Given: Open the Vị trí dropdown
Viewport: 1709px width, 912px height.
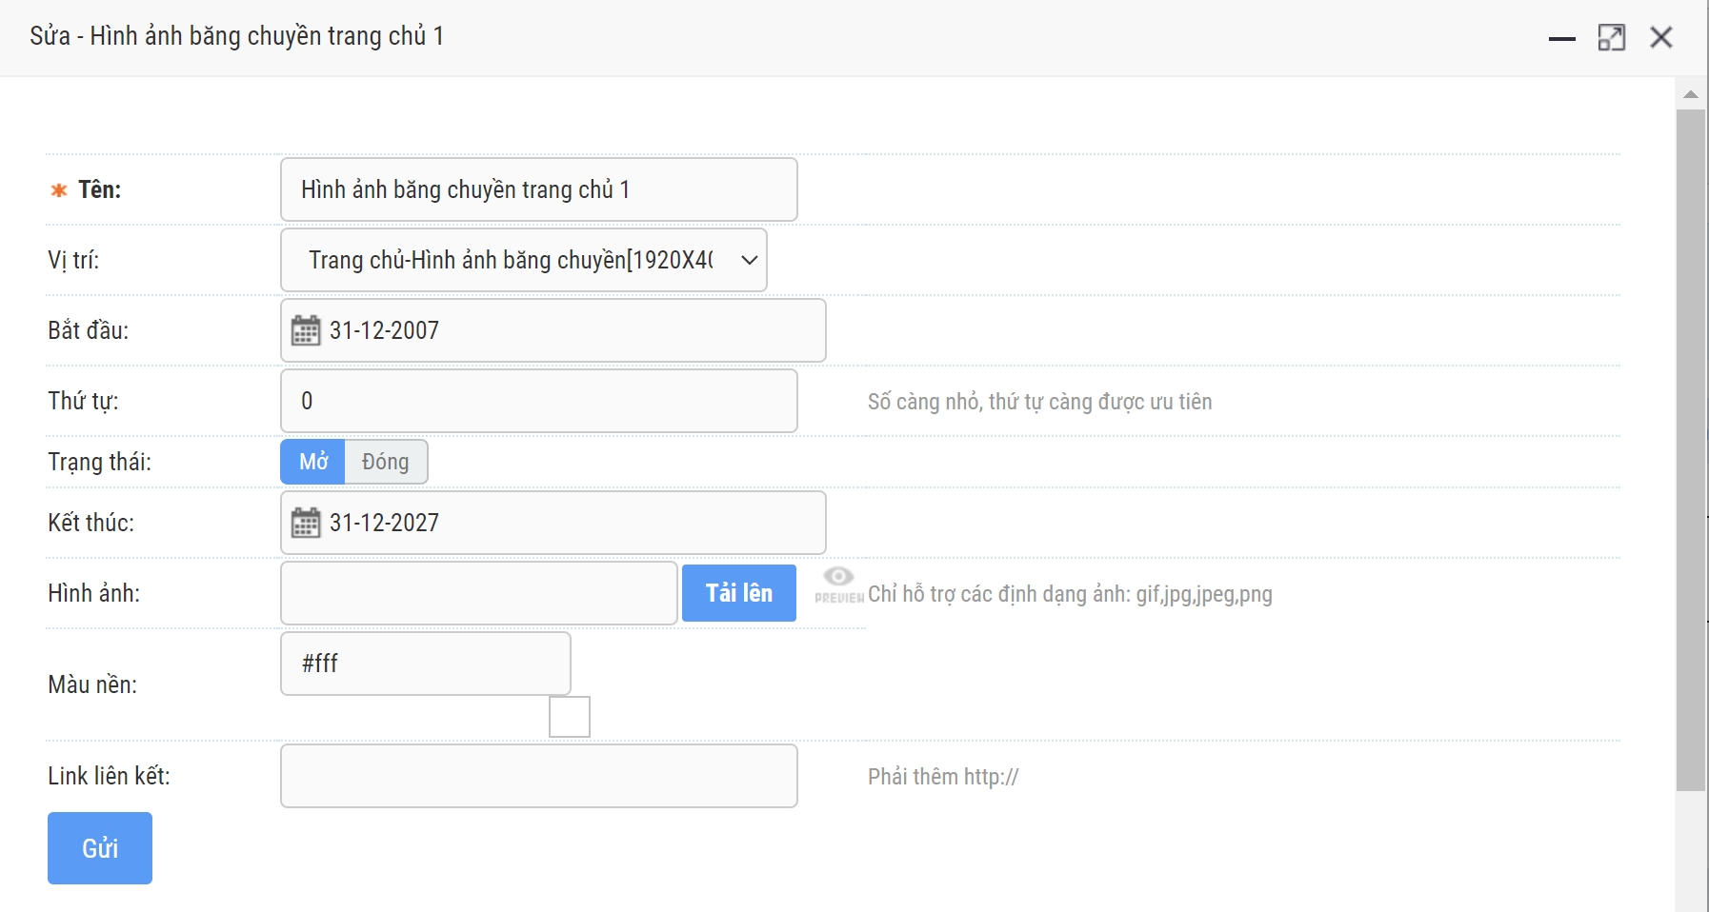Looking at the screenshot, I should click(x=524, y=260).
